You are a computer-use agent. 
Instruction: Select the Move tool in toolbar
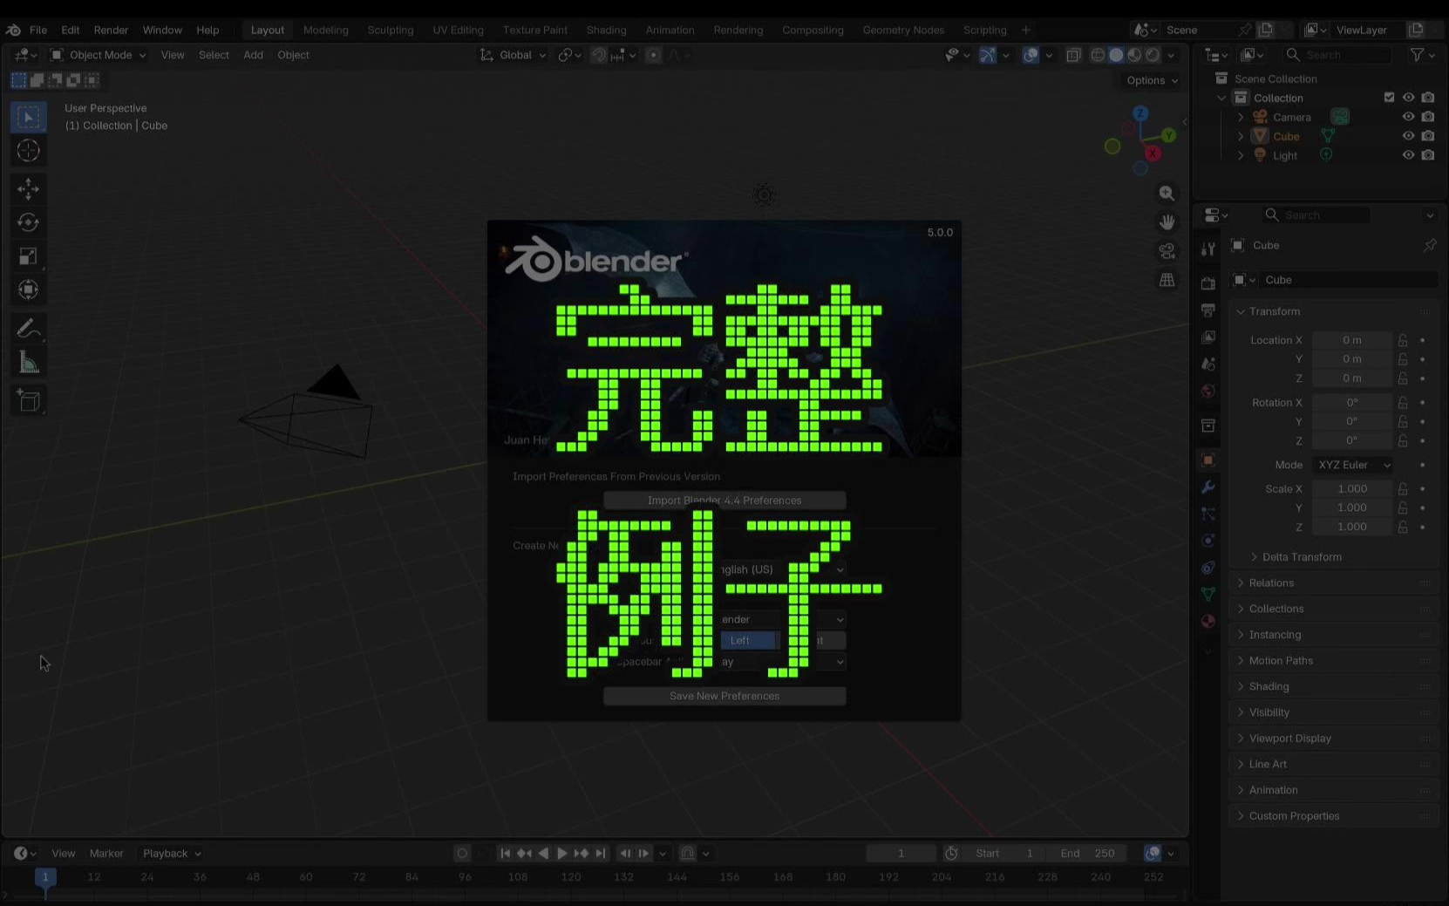click(28, 188)
